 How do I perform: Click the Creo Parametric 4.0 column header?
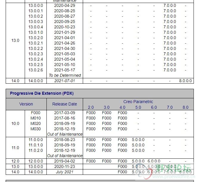tap(122, 108)
